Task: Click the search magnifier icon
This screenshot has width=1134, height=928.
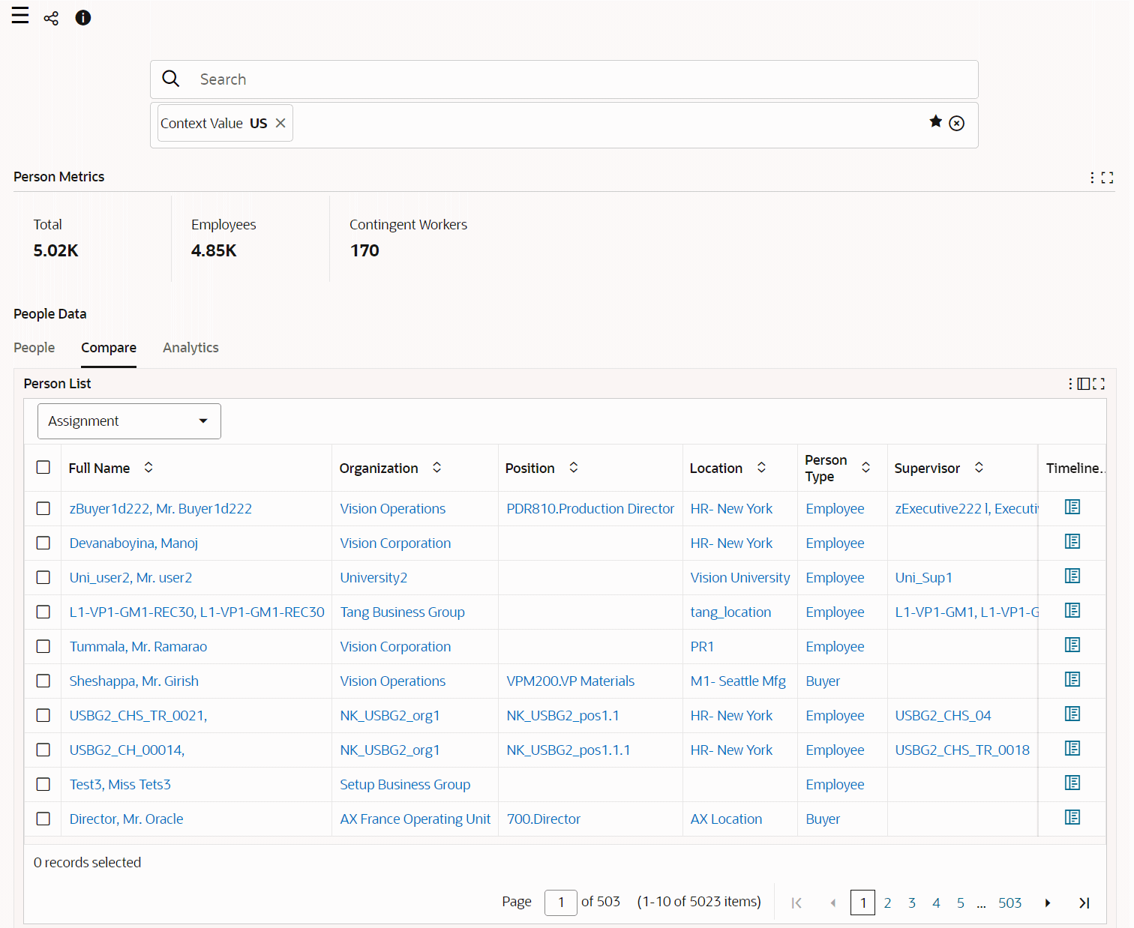Action: click(171, 79)
